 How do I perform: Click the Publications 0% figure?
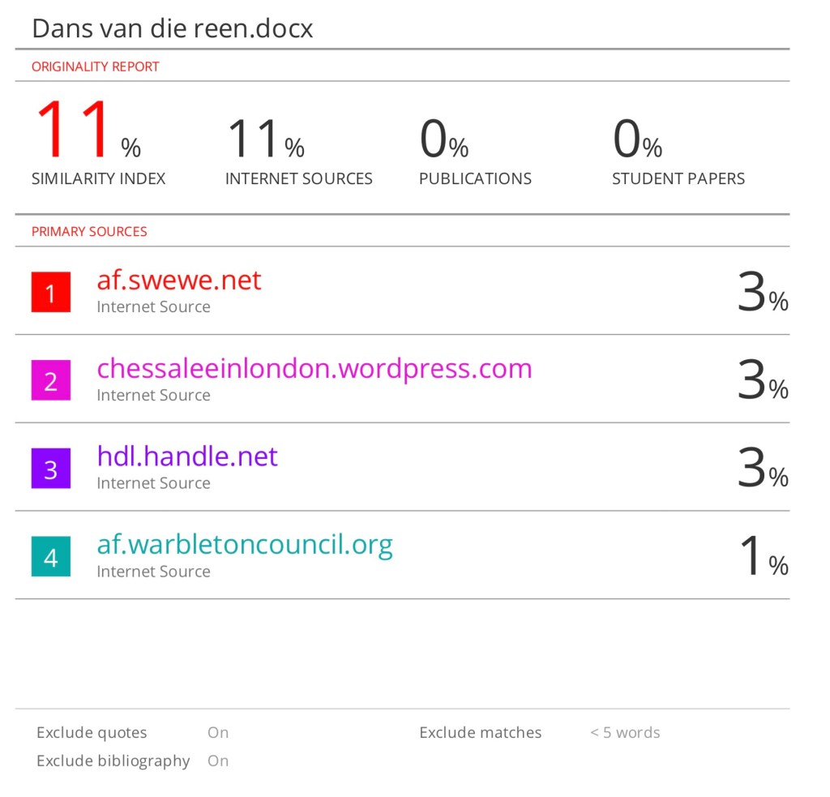point(443,139)
